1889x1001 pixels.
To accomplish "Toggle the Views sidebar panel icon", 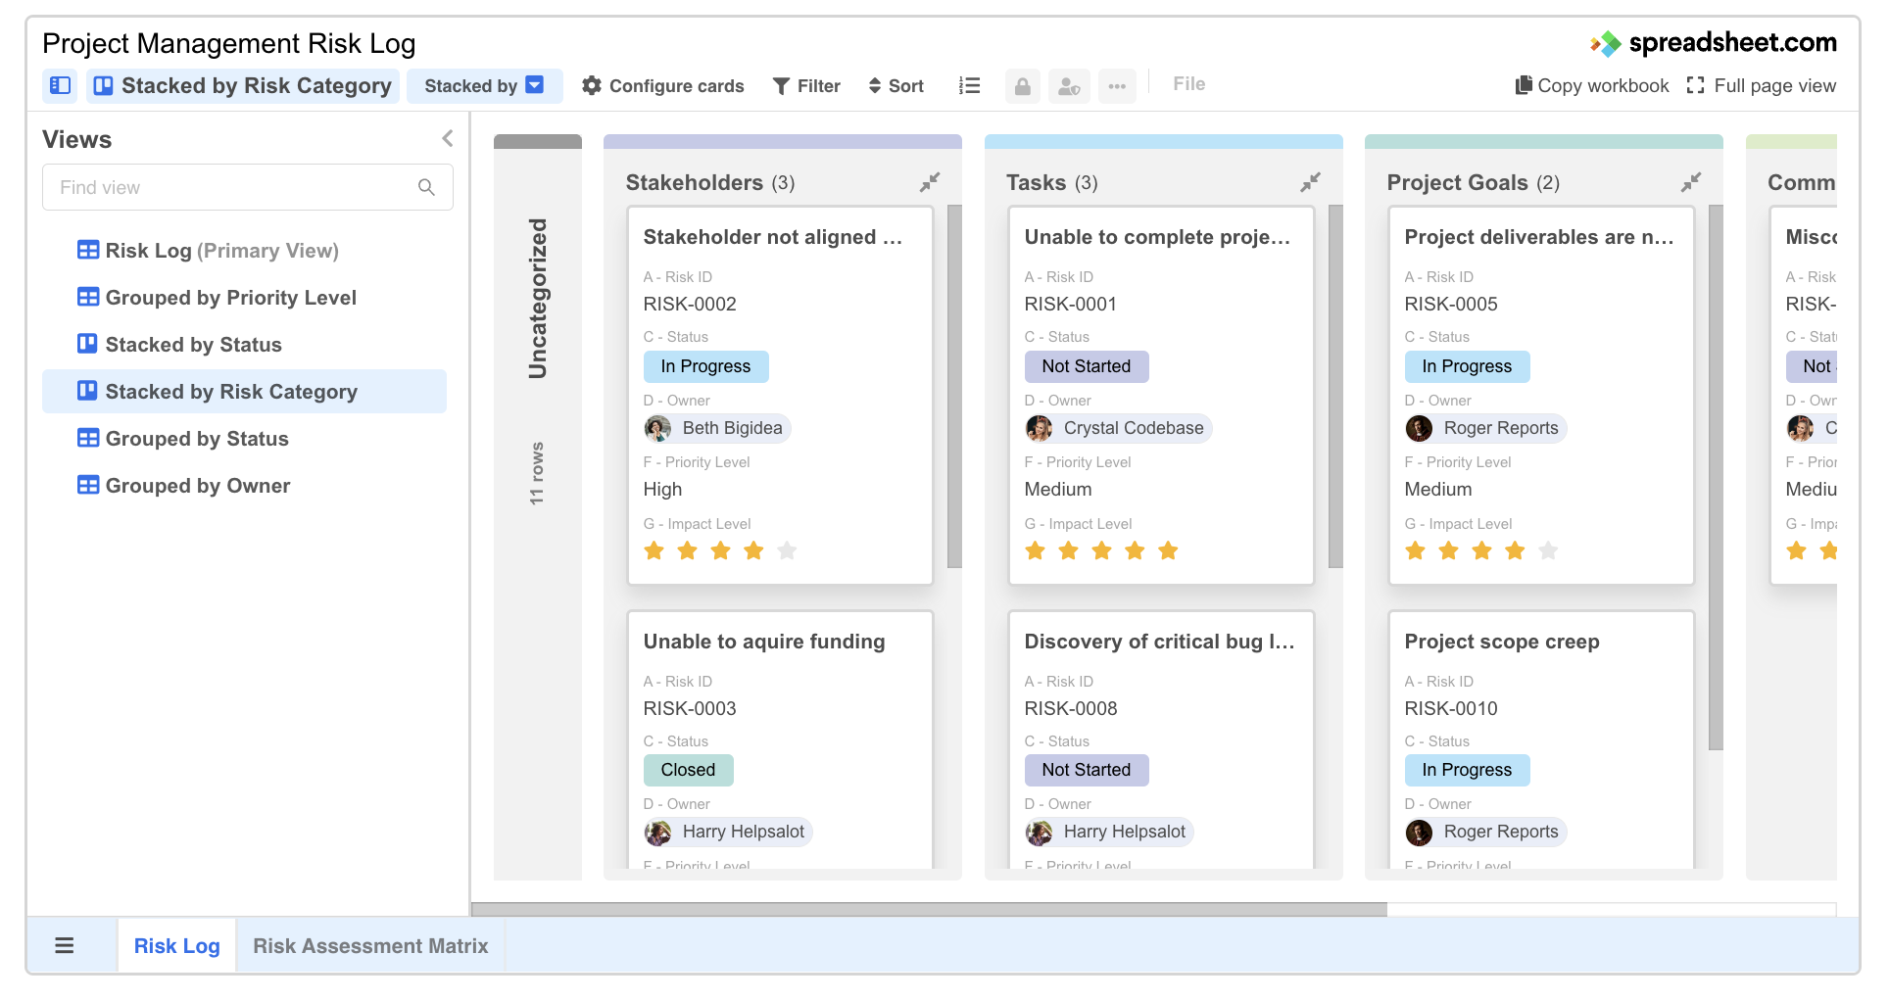I will coord(60,85).
